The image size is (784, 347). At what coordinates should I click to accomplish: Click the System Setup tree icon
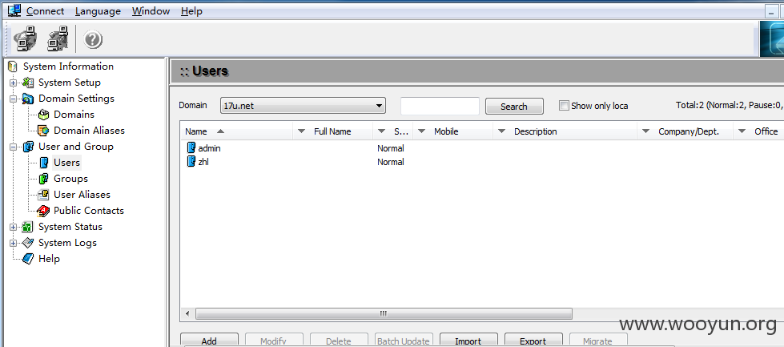[28, 83]
